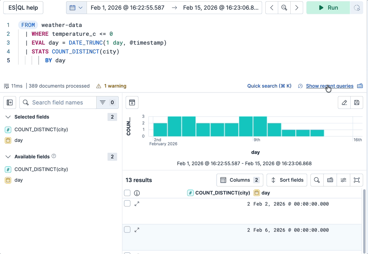Open the Columns selector

click(240, 180)
